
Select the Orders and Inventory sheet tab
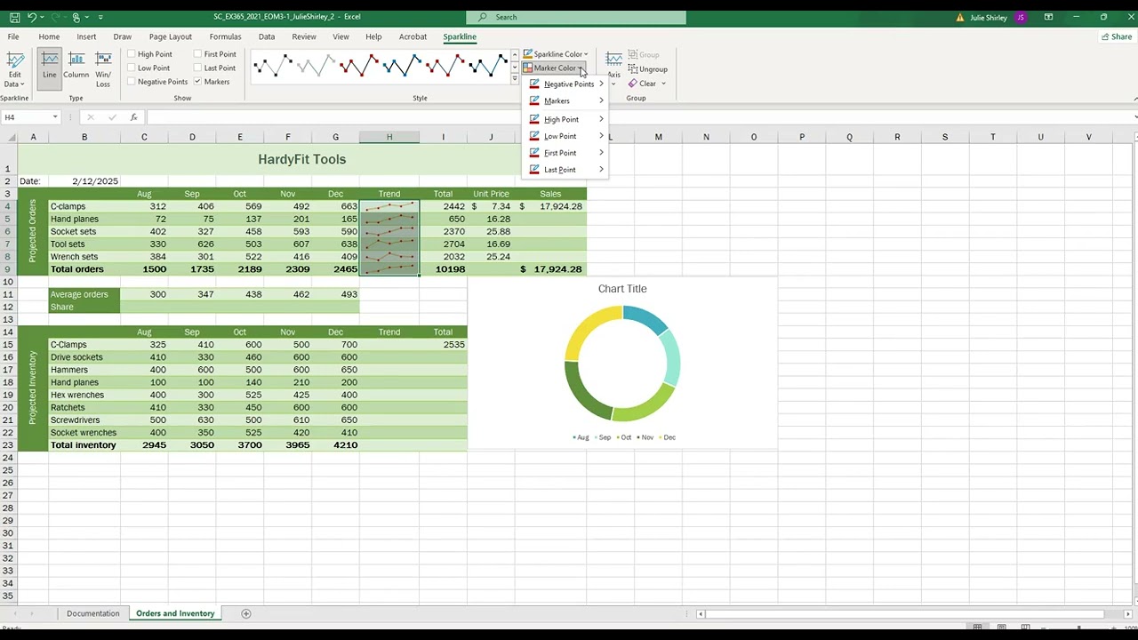pyautogui.click(x=175, y=613)
